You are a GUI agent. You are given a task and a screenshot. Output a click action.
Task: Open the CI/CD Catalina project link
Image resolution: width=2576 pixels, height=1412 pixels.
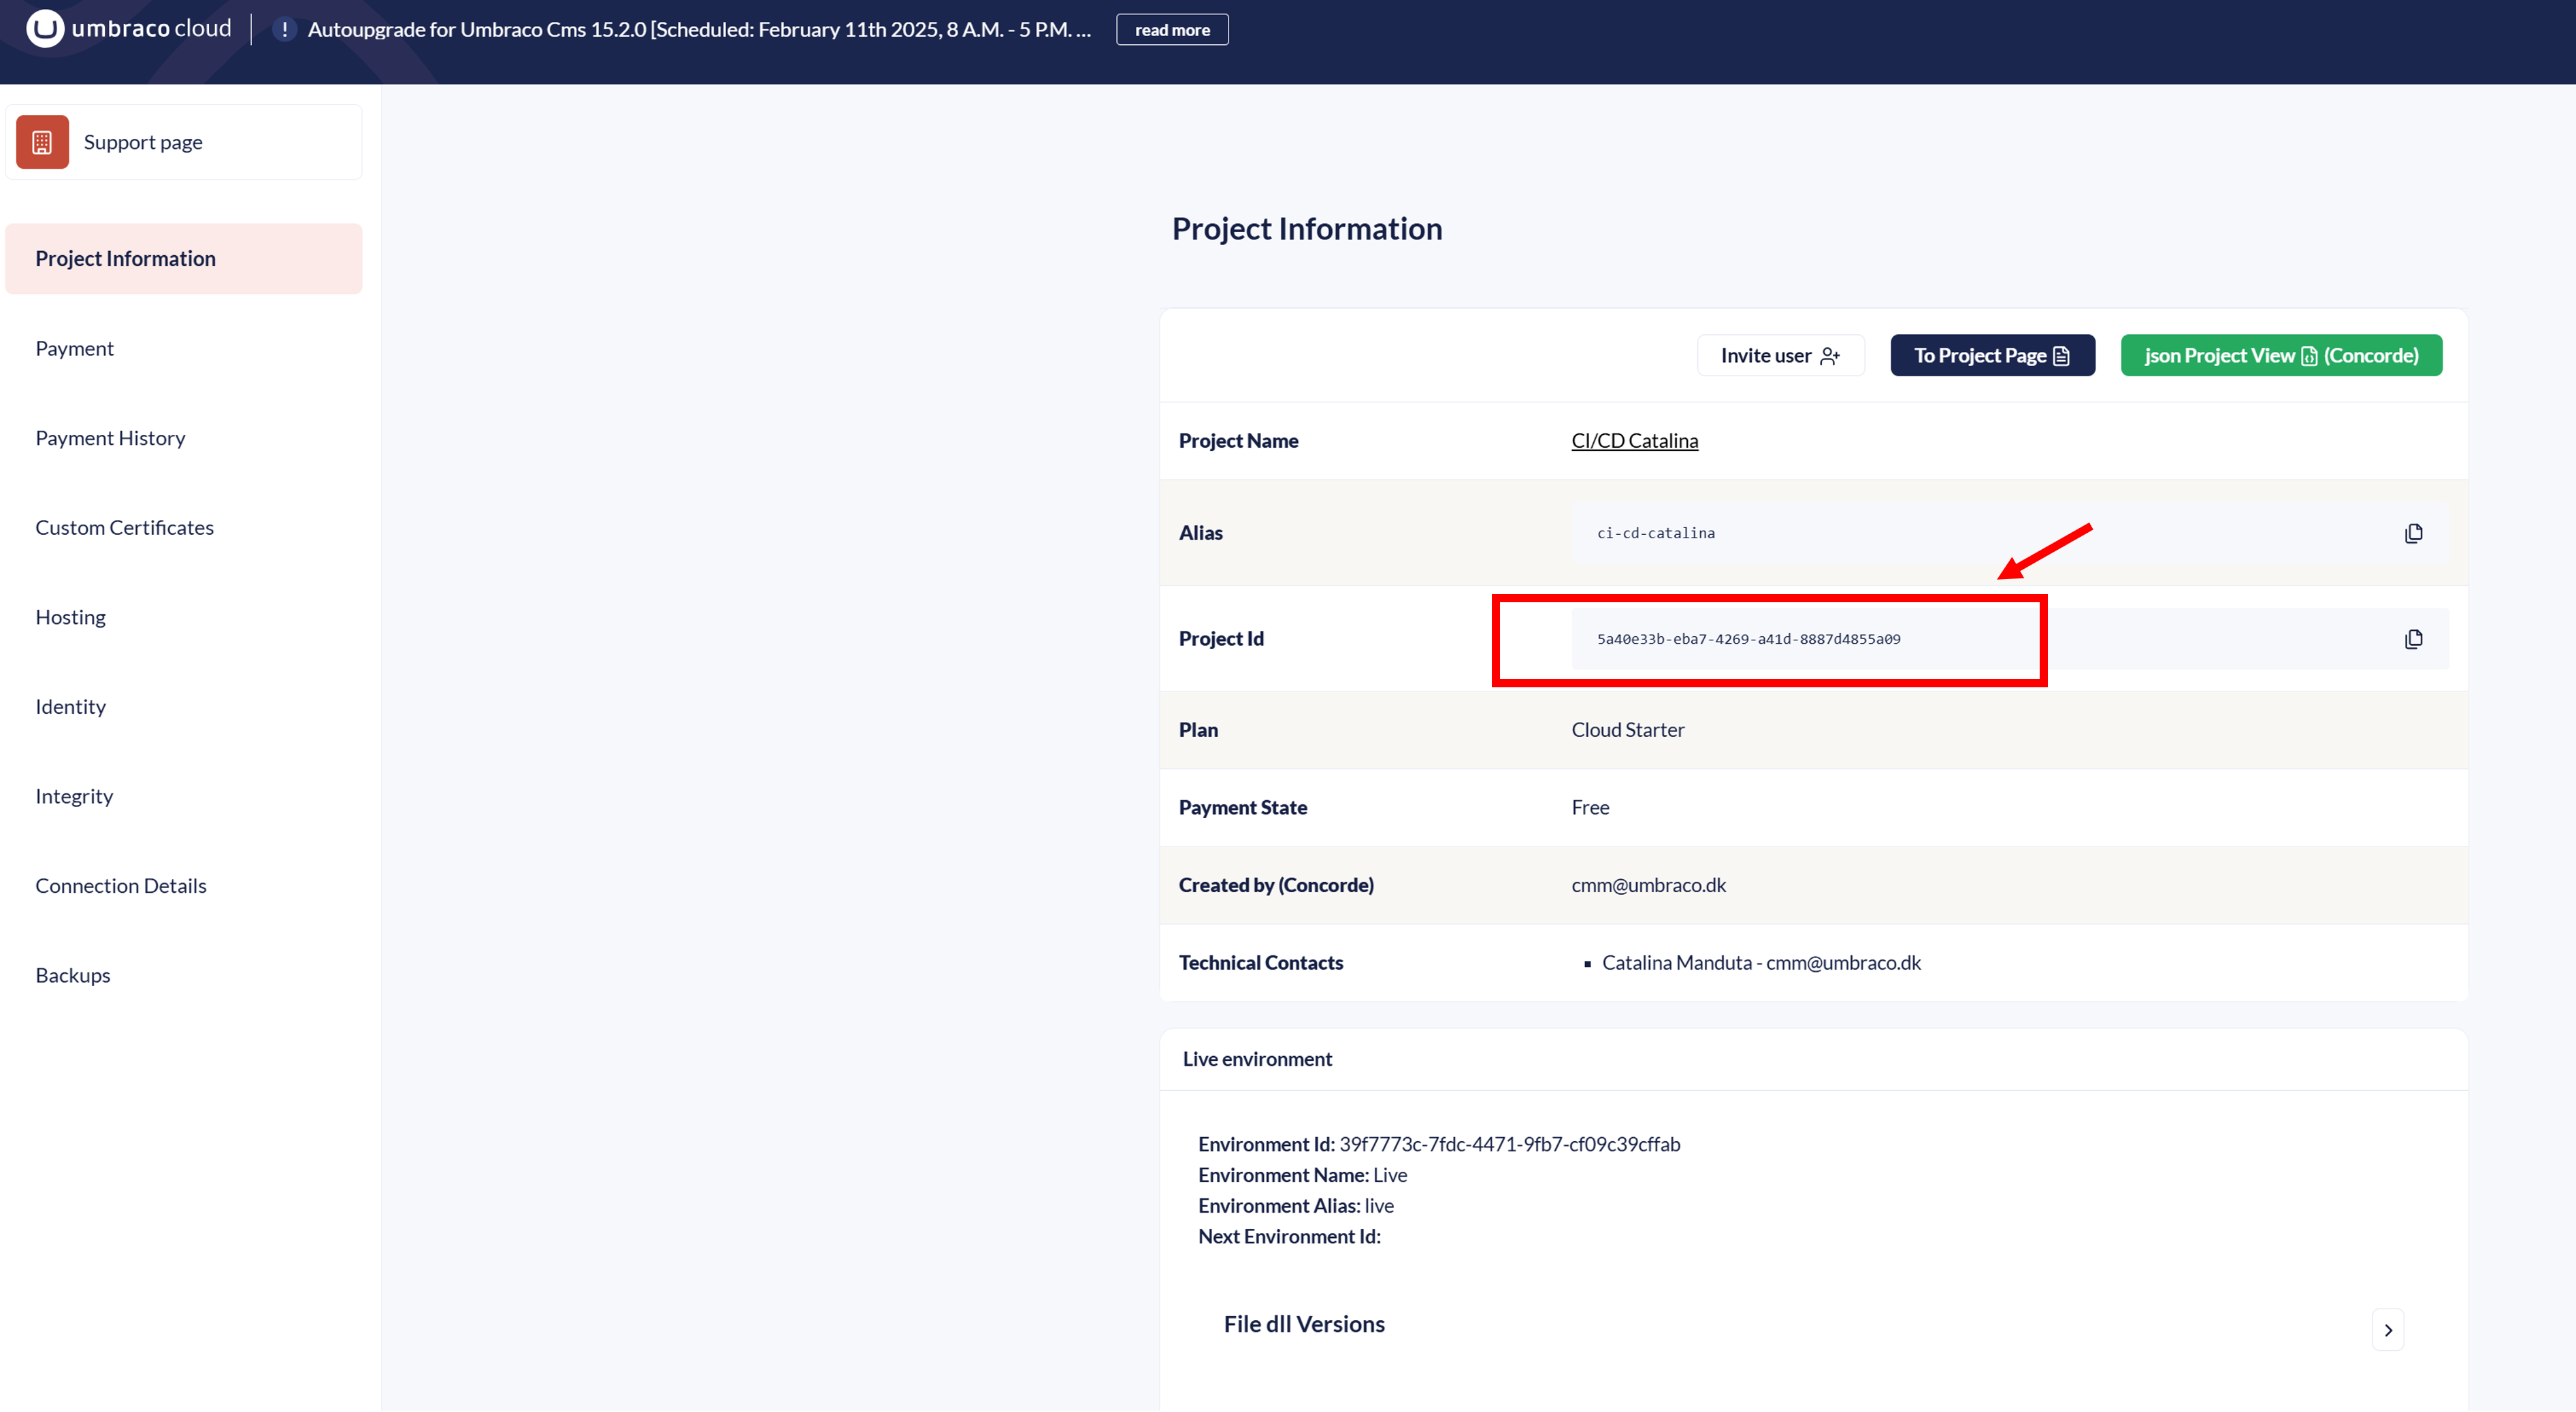tap(1634, 441)
